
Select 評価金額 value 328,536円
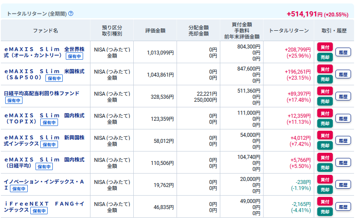[x=162, y=97]
